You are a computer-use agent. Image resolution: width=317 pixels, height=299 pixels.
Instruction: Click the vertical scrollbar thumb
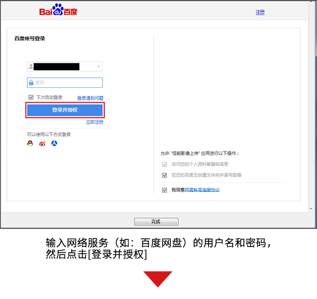coord(316,29)
